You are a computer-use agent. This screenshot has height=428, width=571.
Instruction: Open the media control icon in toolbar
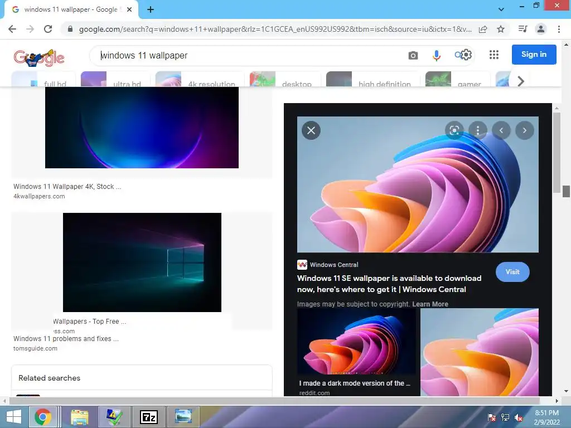(x=522, y=29)
